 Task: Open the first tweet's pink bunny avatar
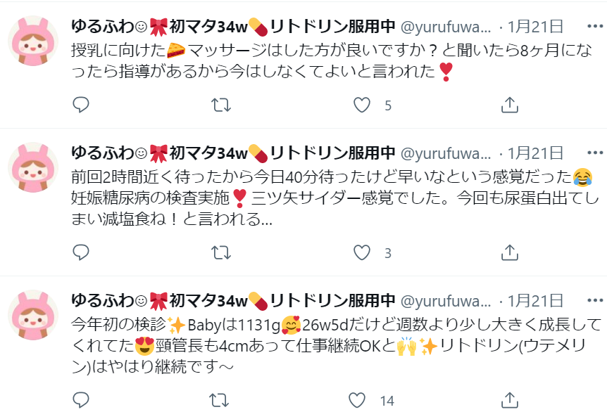33,41
